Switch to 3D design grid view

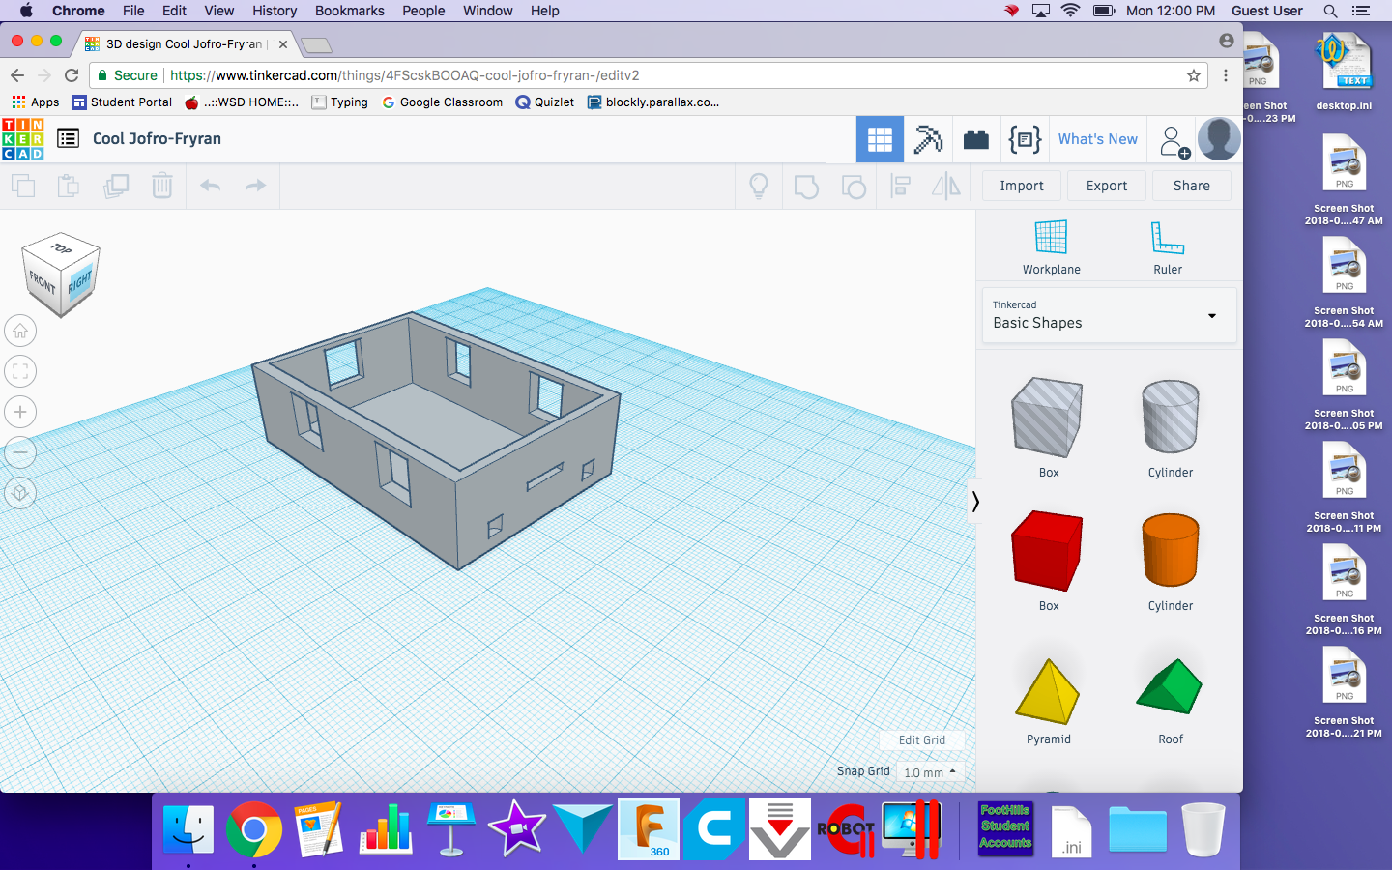click(880, 139)
